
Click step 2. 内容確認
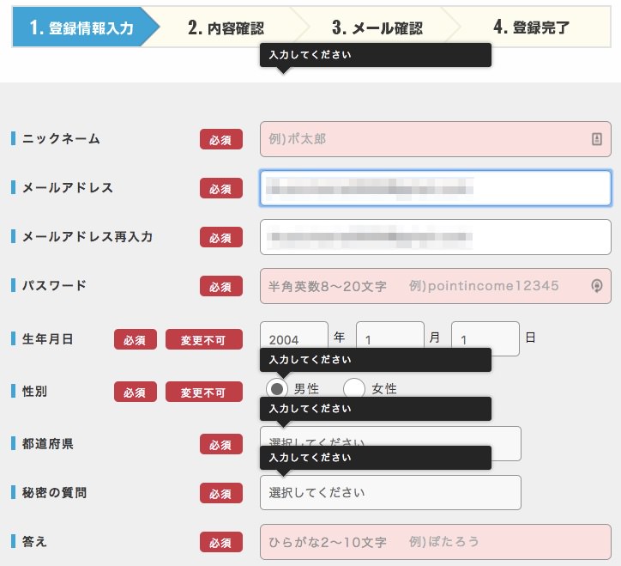coord(226,27)
